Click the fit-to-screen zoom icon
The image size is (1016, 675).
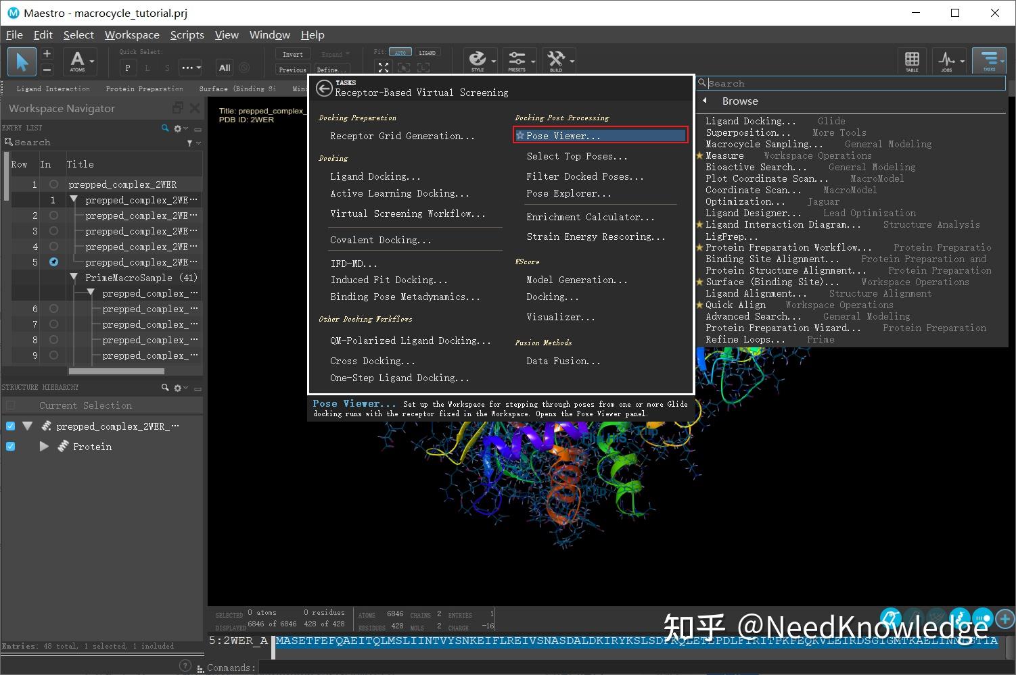tap(384, 68)
